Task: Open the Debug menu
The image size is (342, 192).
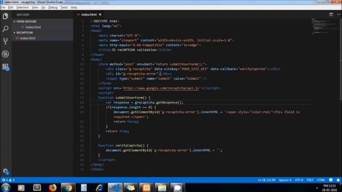Action: coord(53,7)
